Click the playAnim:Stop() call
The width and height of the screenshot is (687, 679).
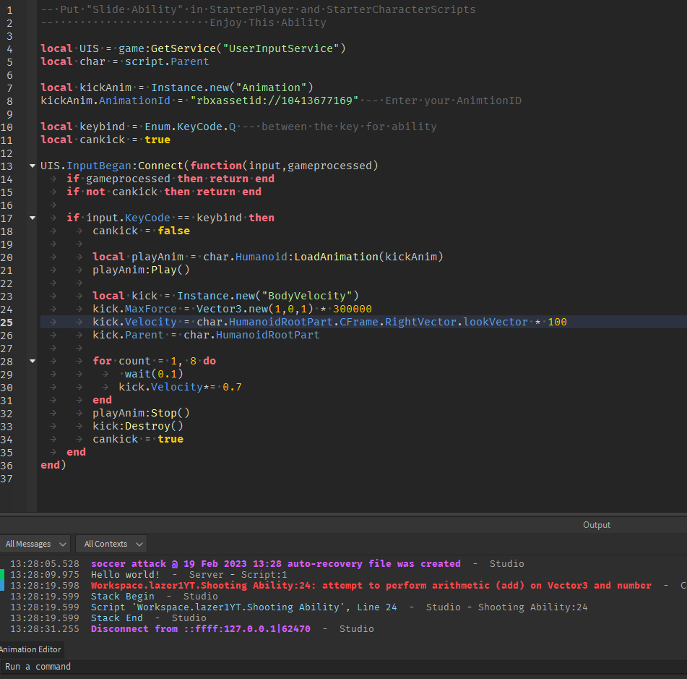pos(141,413)
